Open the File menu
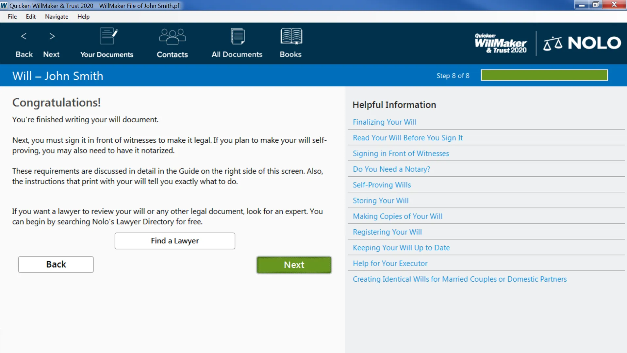Viewport: 627px width, 353px height. (x=12, y=16)
